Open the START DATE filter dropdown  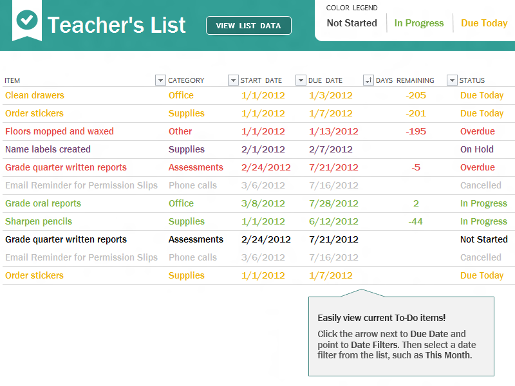[x=301, y=80]
